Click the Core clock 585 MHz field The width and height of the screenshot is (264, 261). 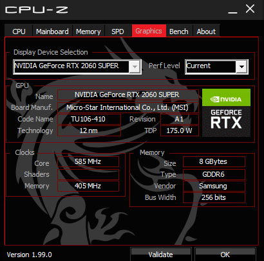(88, 161)
